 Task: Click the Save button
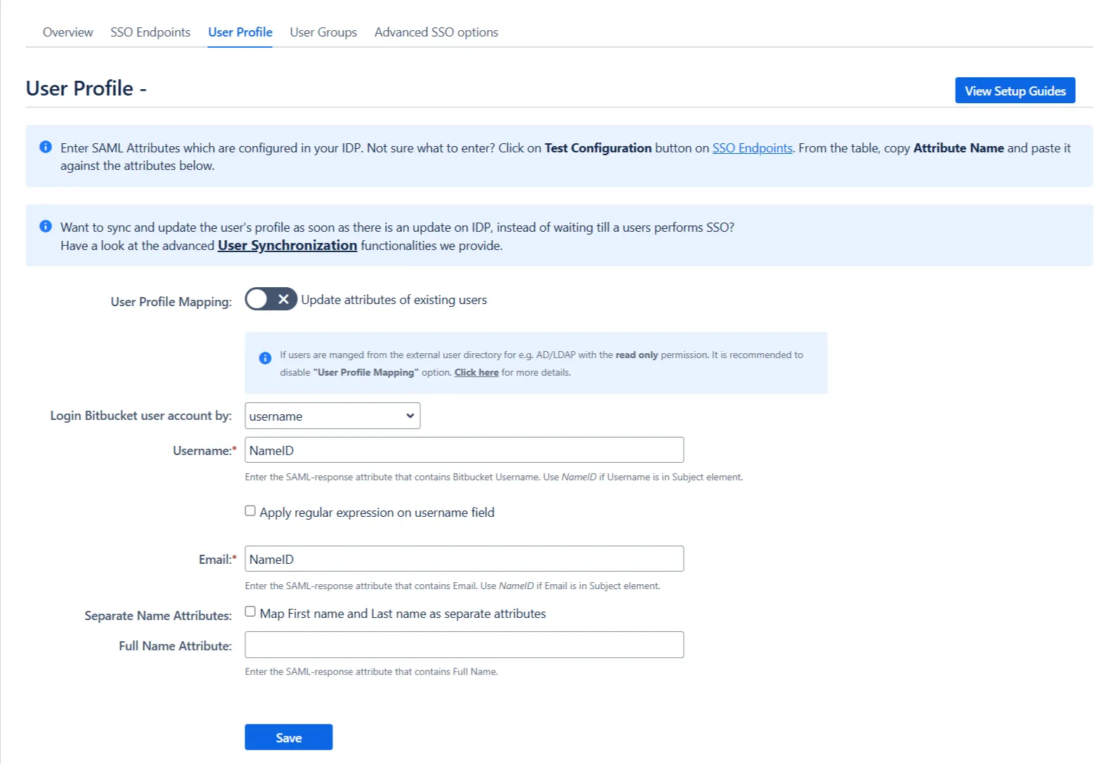coord(288,737)
